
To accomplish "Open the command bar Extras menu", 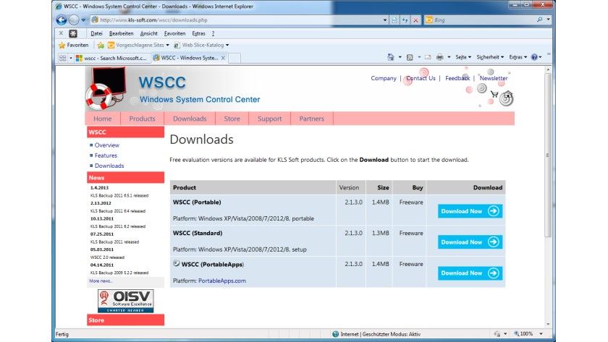I will click(518, 57).
